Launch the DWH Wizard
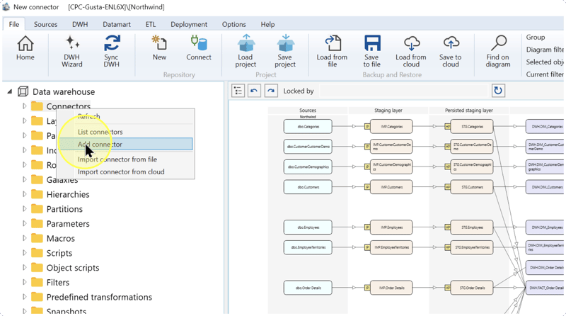The image size is (566, 316). [72, 52]
